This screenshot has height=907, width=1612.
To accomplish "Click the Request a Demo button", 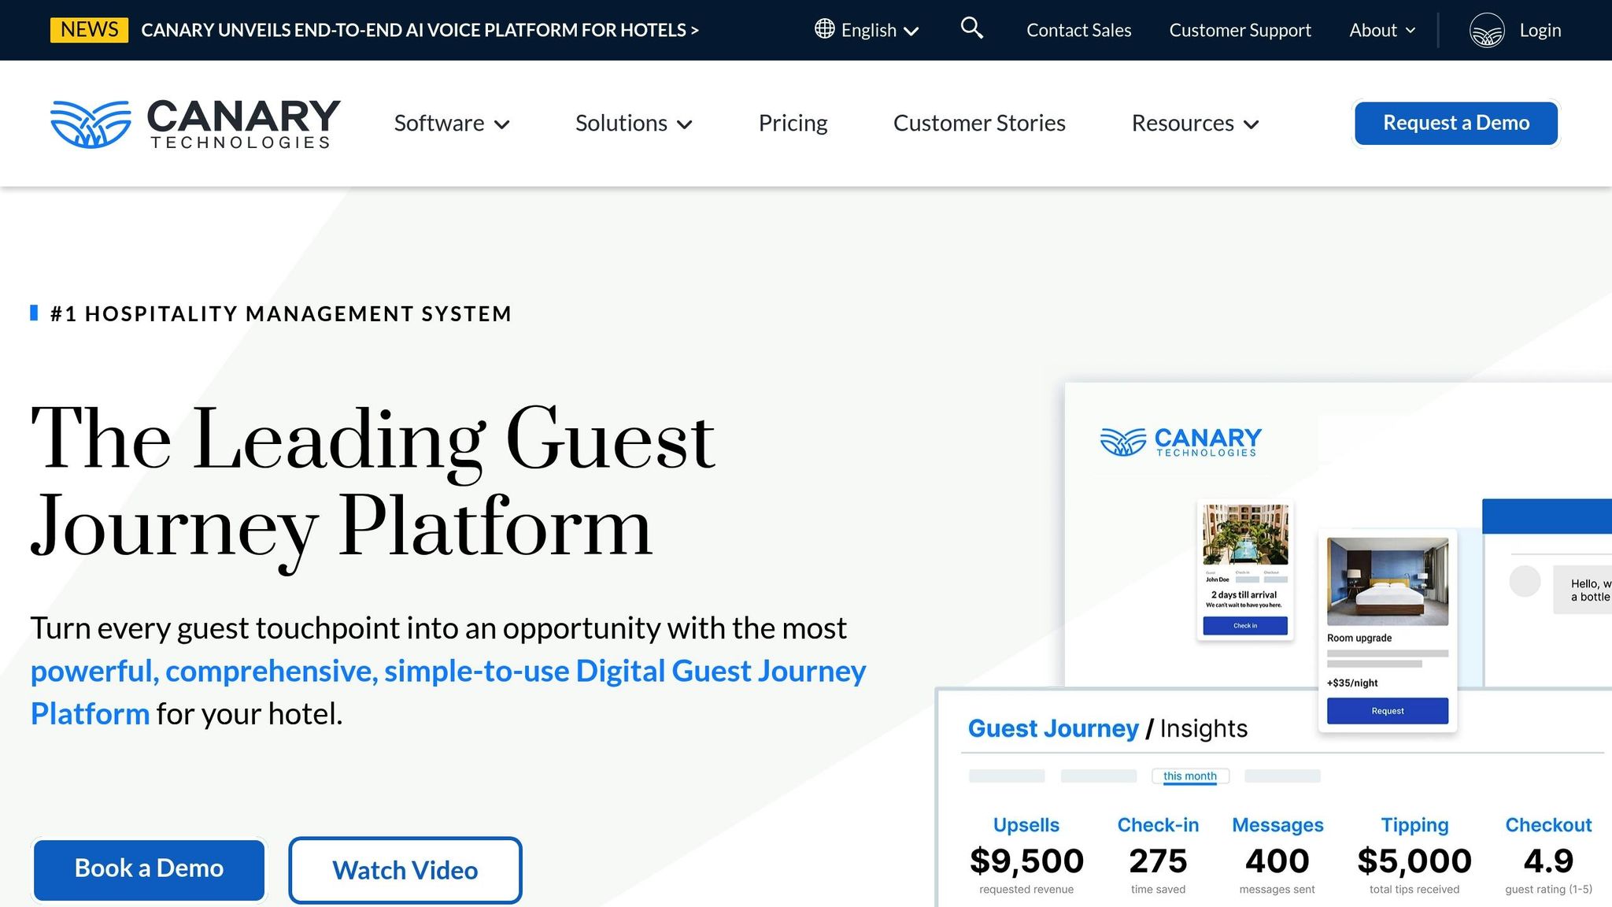I will click(x=1456, y=123).
